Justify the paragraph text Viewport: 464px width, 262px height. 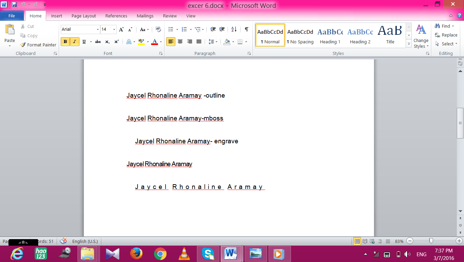point(199,42)
